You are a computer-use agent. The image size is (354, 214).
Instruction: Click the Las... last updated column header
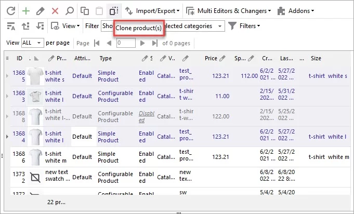[x=286, y=58]
